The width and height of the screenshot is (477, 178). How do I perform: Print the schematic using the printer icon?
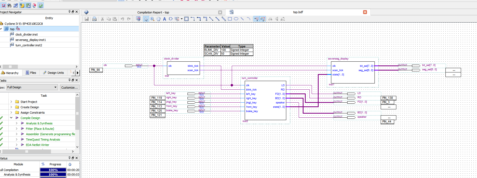[x=94, y=19]
